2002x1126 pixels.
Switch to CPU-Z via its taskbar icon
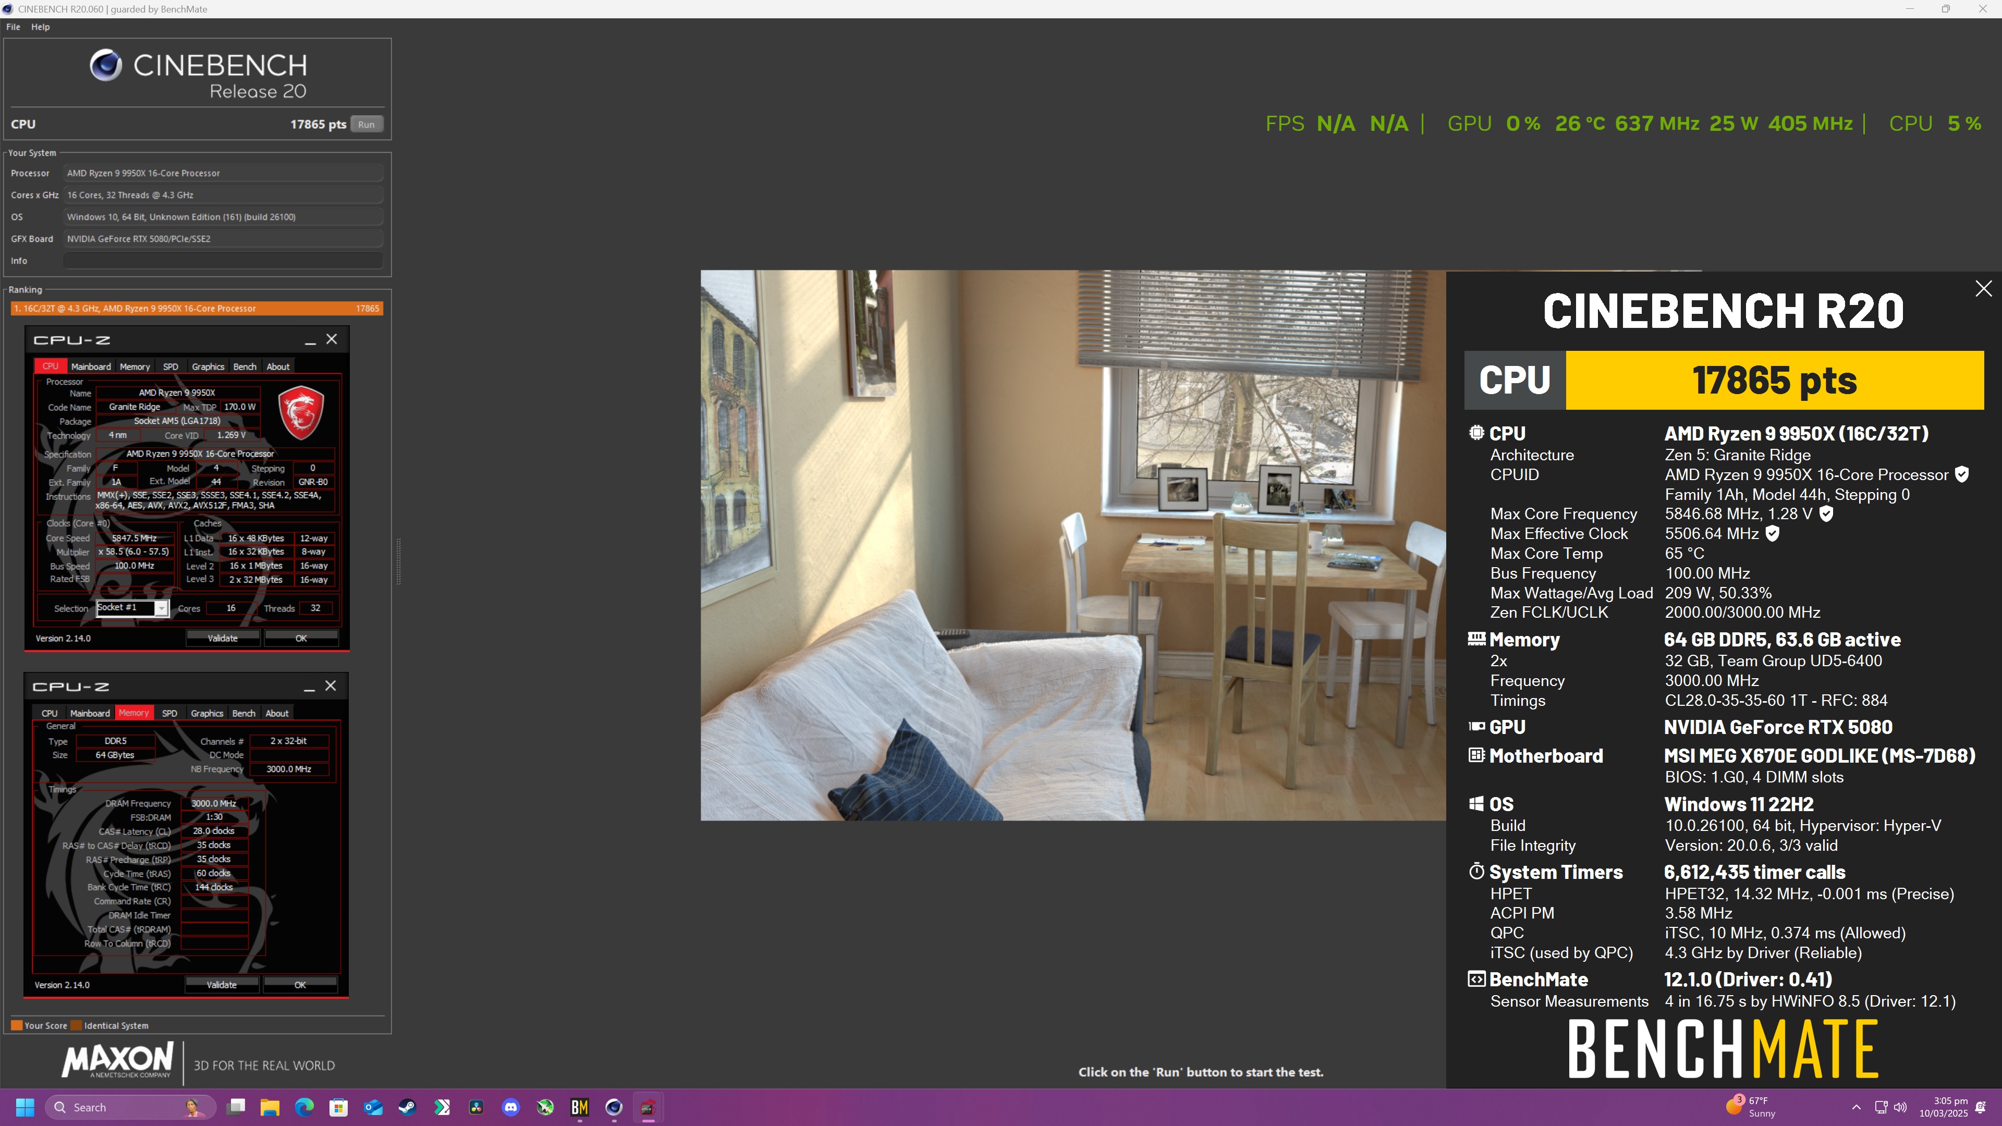(648, 1107)
